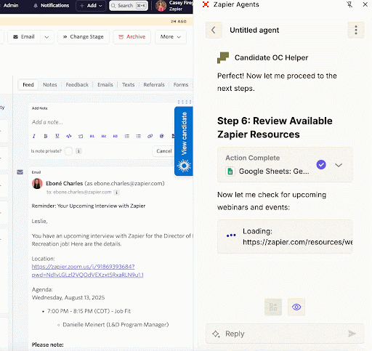The image size is (372, 351).
Task: Click the 'Step 6: Review Available Zapier Resources' heading
Action: (275, 128)
